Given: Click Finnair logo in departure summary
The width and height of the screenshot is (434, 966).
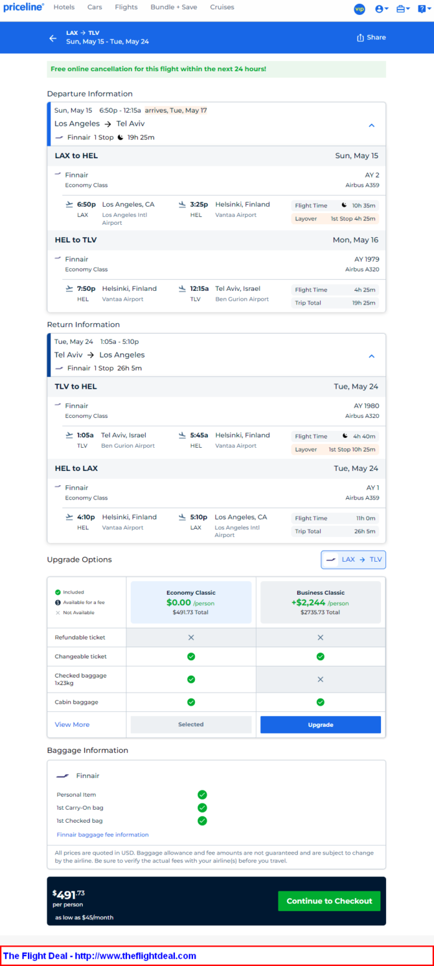Looking at the screenshot, I should [60, 137].
